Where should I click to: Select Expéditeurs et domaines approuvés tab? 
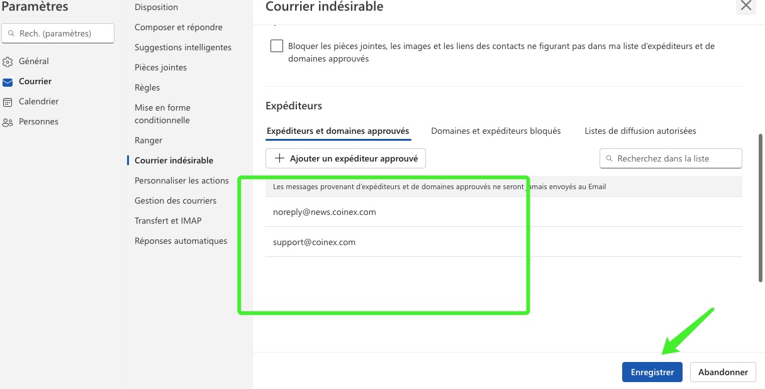click(x=338, y=131)
